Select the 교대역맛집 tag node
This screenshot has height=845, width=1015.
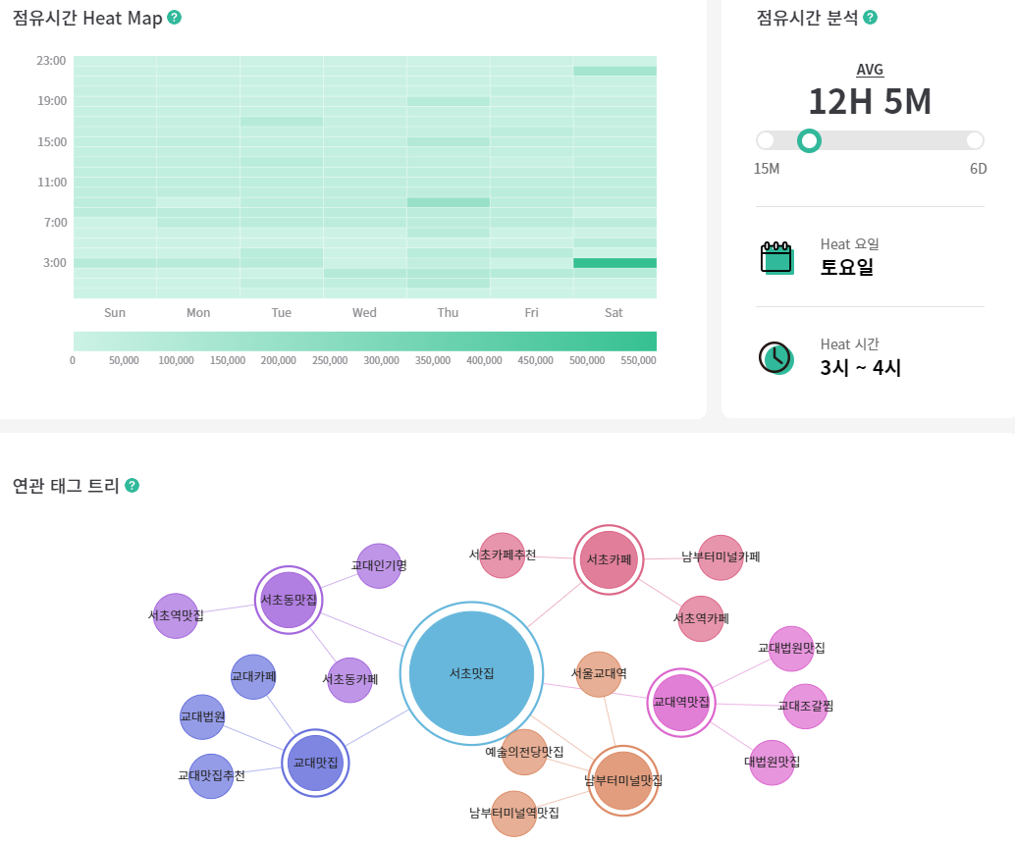click(x=681, y=702)
